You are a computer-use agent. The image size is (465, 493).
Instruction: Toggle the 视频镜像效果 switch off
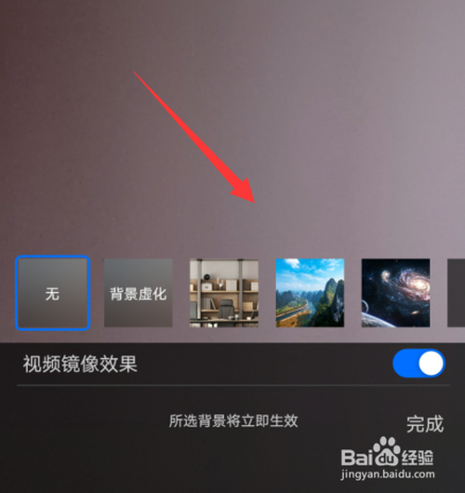click(x=418, y=363)
